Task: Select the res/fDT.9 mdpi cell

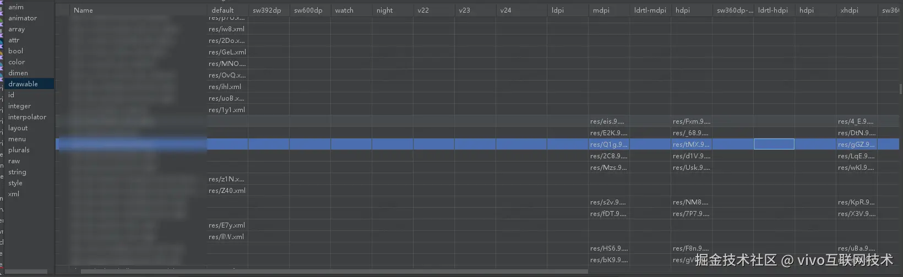Action: point(609,214)
